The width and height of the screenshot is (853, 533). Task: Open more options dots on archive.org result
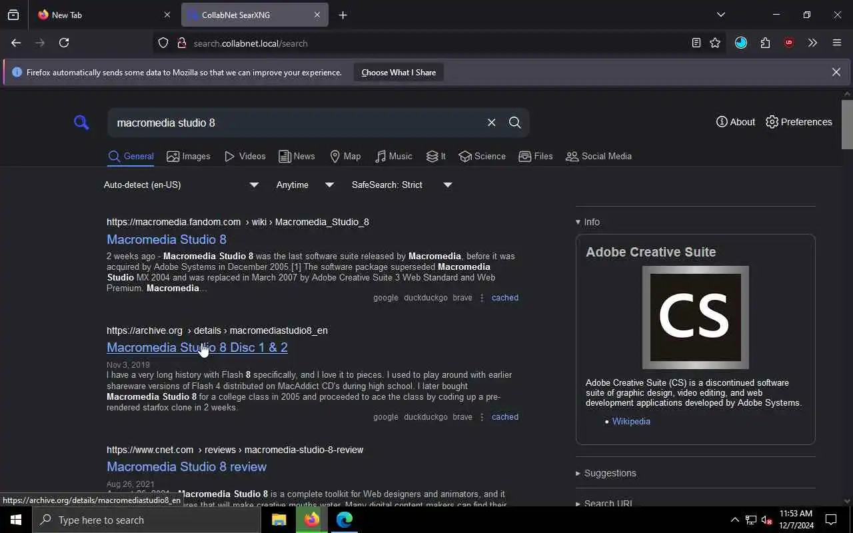click(x=482, y=417)
